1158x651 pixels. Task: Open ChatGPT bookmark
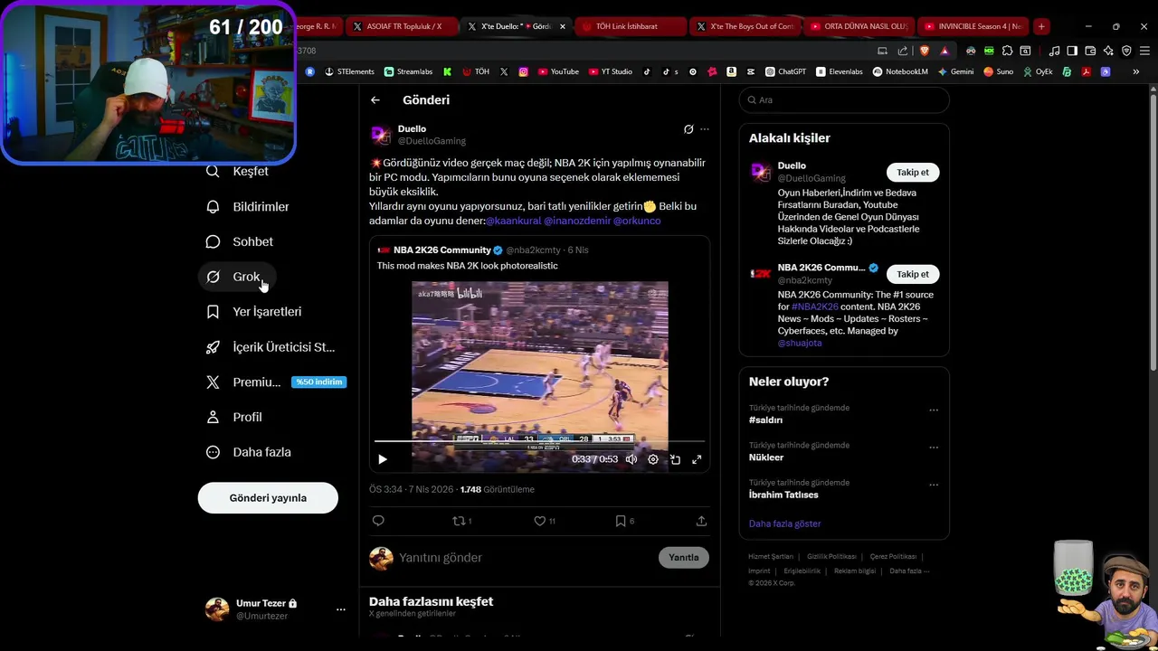pyautogui.click(x=785, y=71)
